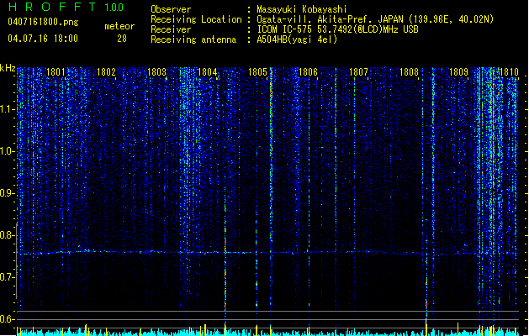
Task: Click the Receiving antenna label
Action: click(x=193, y=39)
